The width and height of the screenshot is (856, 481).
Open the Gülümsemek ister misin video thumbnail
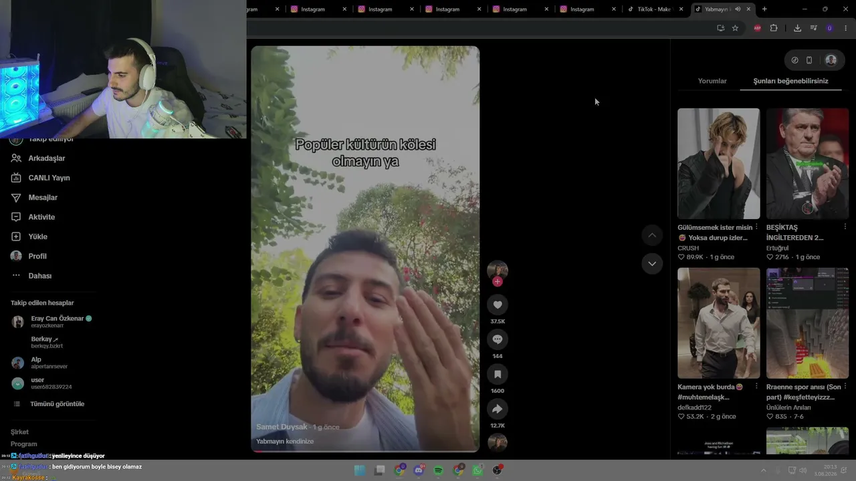pyautogui.click(x=719, y=164)
